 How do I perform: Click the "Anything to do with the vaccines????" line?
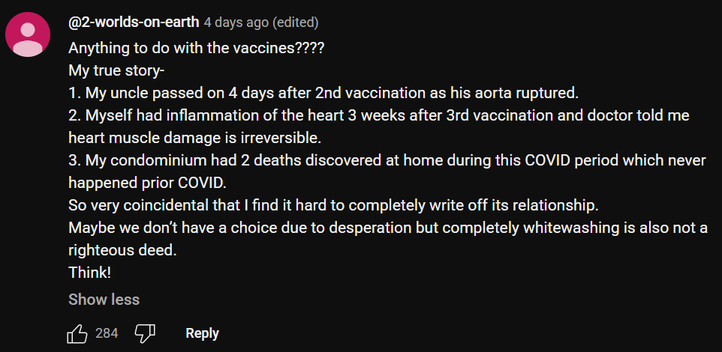click(196, 48)
